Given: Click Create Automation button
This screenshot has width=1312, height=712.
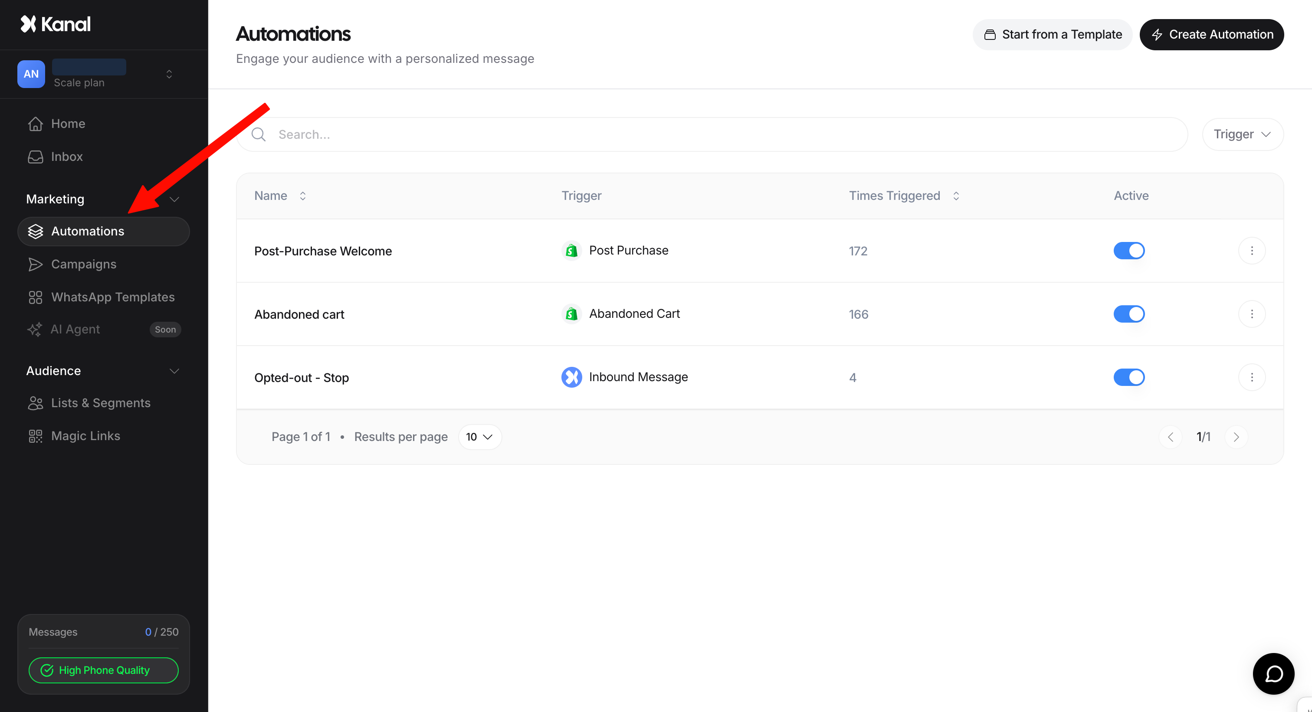Looking at the screenshot, I should (1211, 35).
